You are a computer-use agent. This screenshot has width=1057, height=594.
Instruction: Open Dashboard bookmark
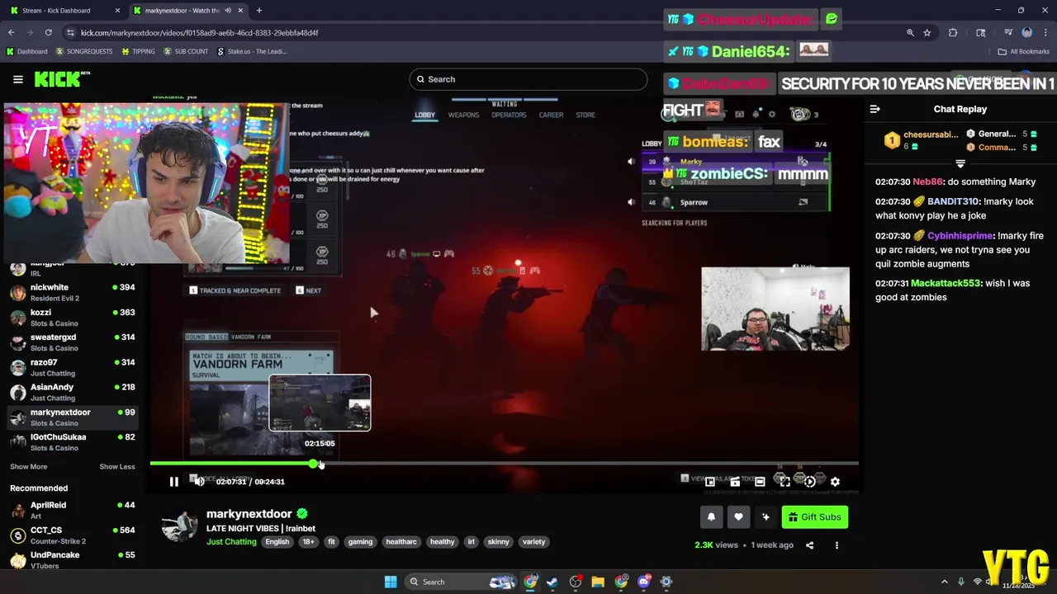(26, 51)
